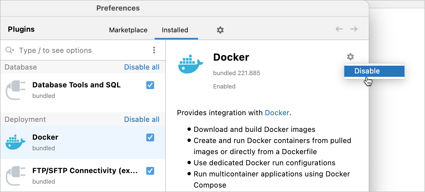Click the plugins settings gear beside Installed tab
This screenshot has height=192, width=425.
coord(220,30)
